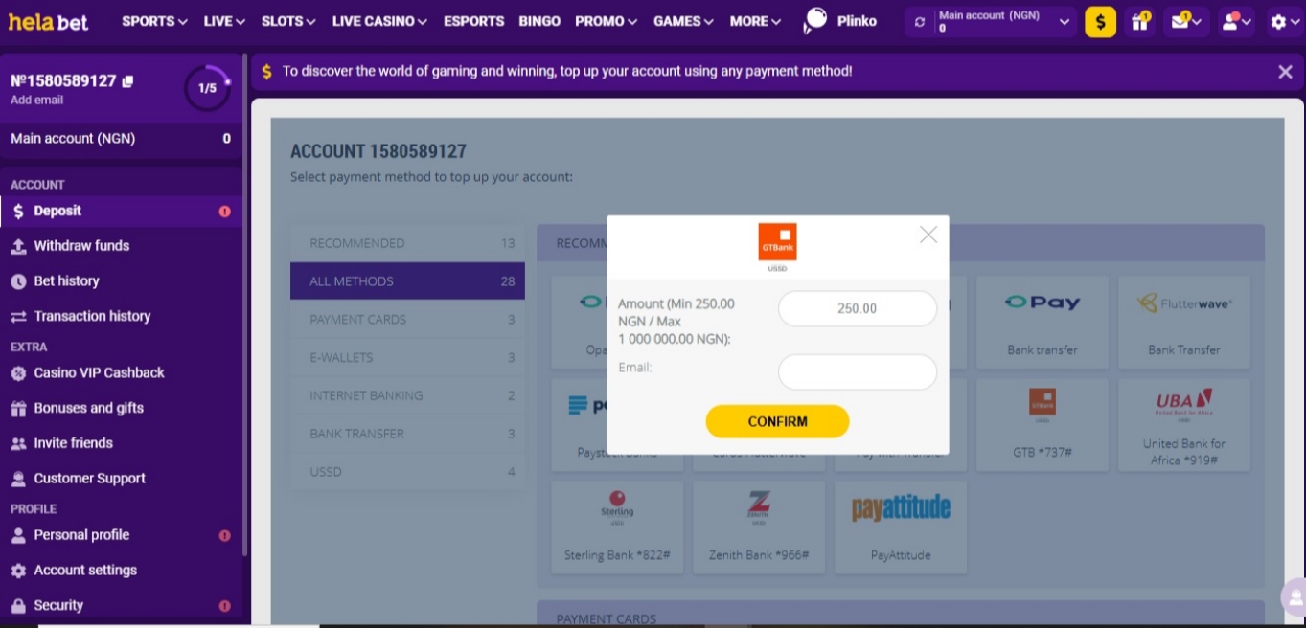
Task: Expand the Main account (NGN) balance dropdown
Action: [x=1065, y=20]
